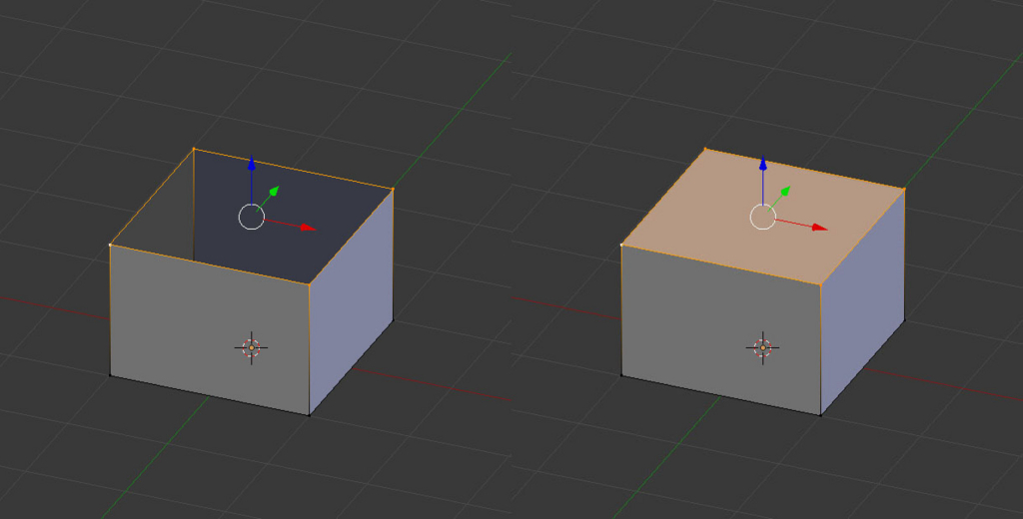The width and height of the screenshot is (1023, 519).
Task: Select bottom far-right vertex of closed cube
Action: coord(904,319)
